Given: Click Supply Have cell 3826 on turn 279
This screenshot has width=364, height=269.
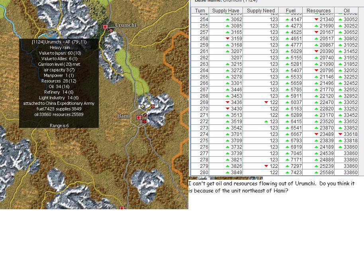Looking at the screenshot, I should tap(226, 166).
